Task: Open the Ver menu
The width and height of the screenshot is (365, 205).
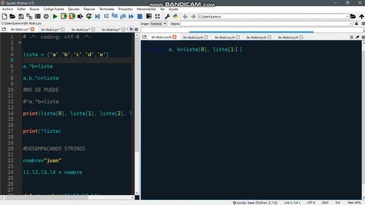Action: point(162,9)
